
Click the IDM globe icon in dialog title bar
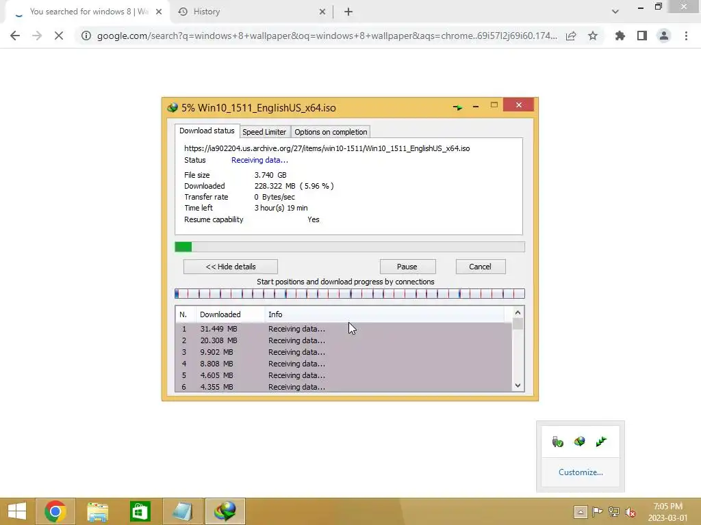(x=172, y=107)
